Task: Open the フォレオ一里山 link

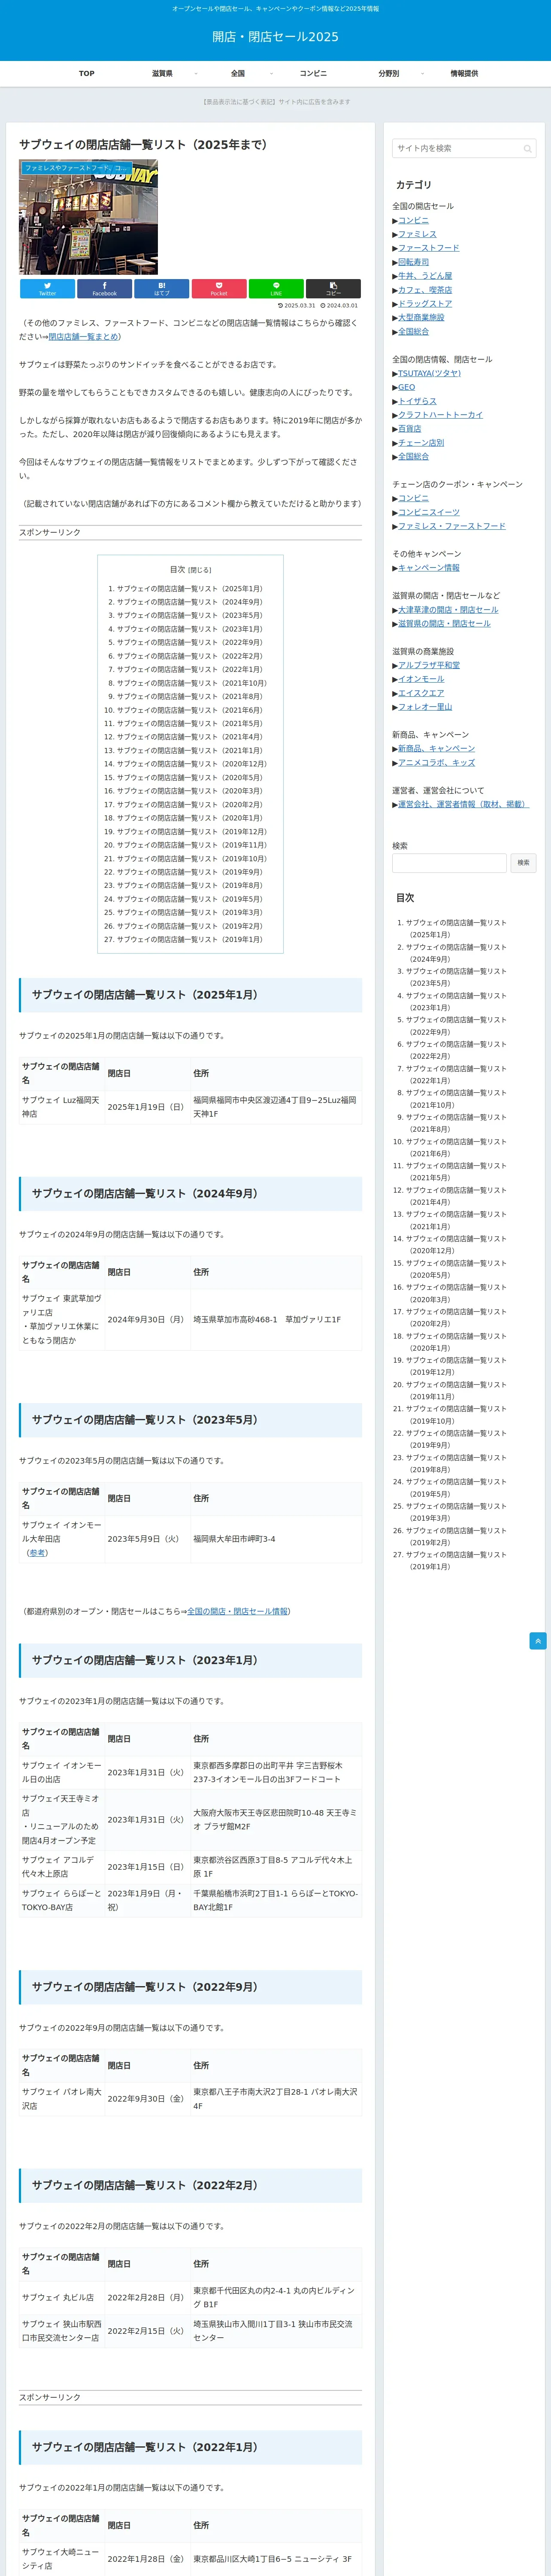Action: [x=425, y=707]
